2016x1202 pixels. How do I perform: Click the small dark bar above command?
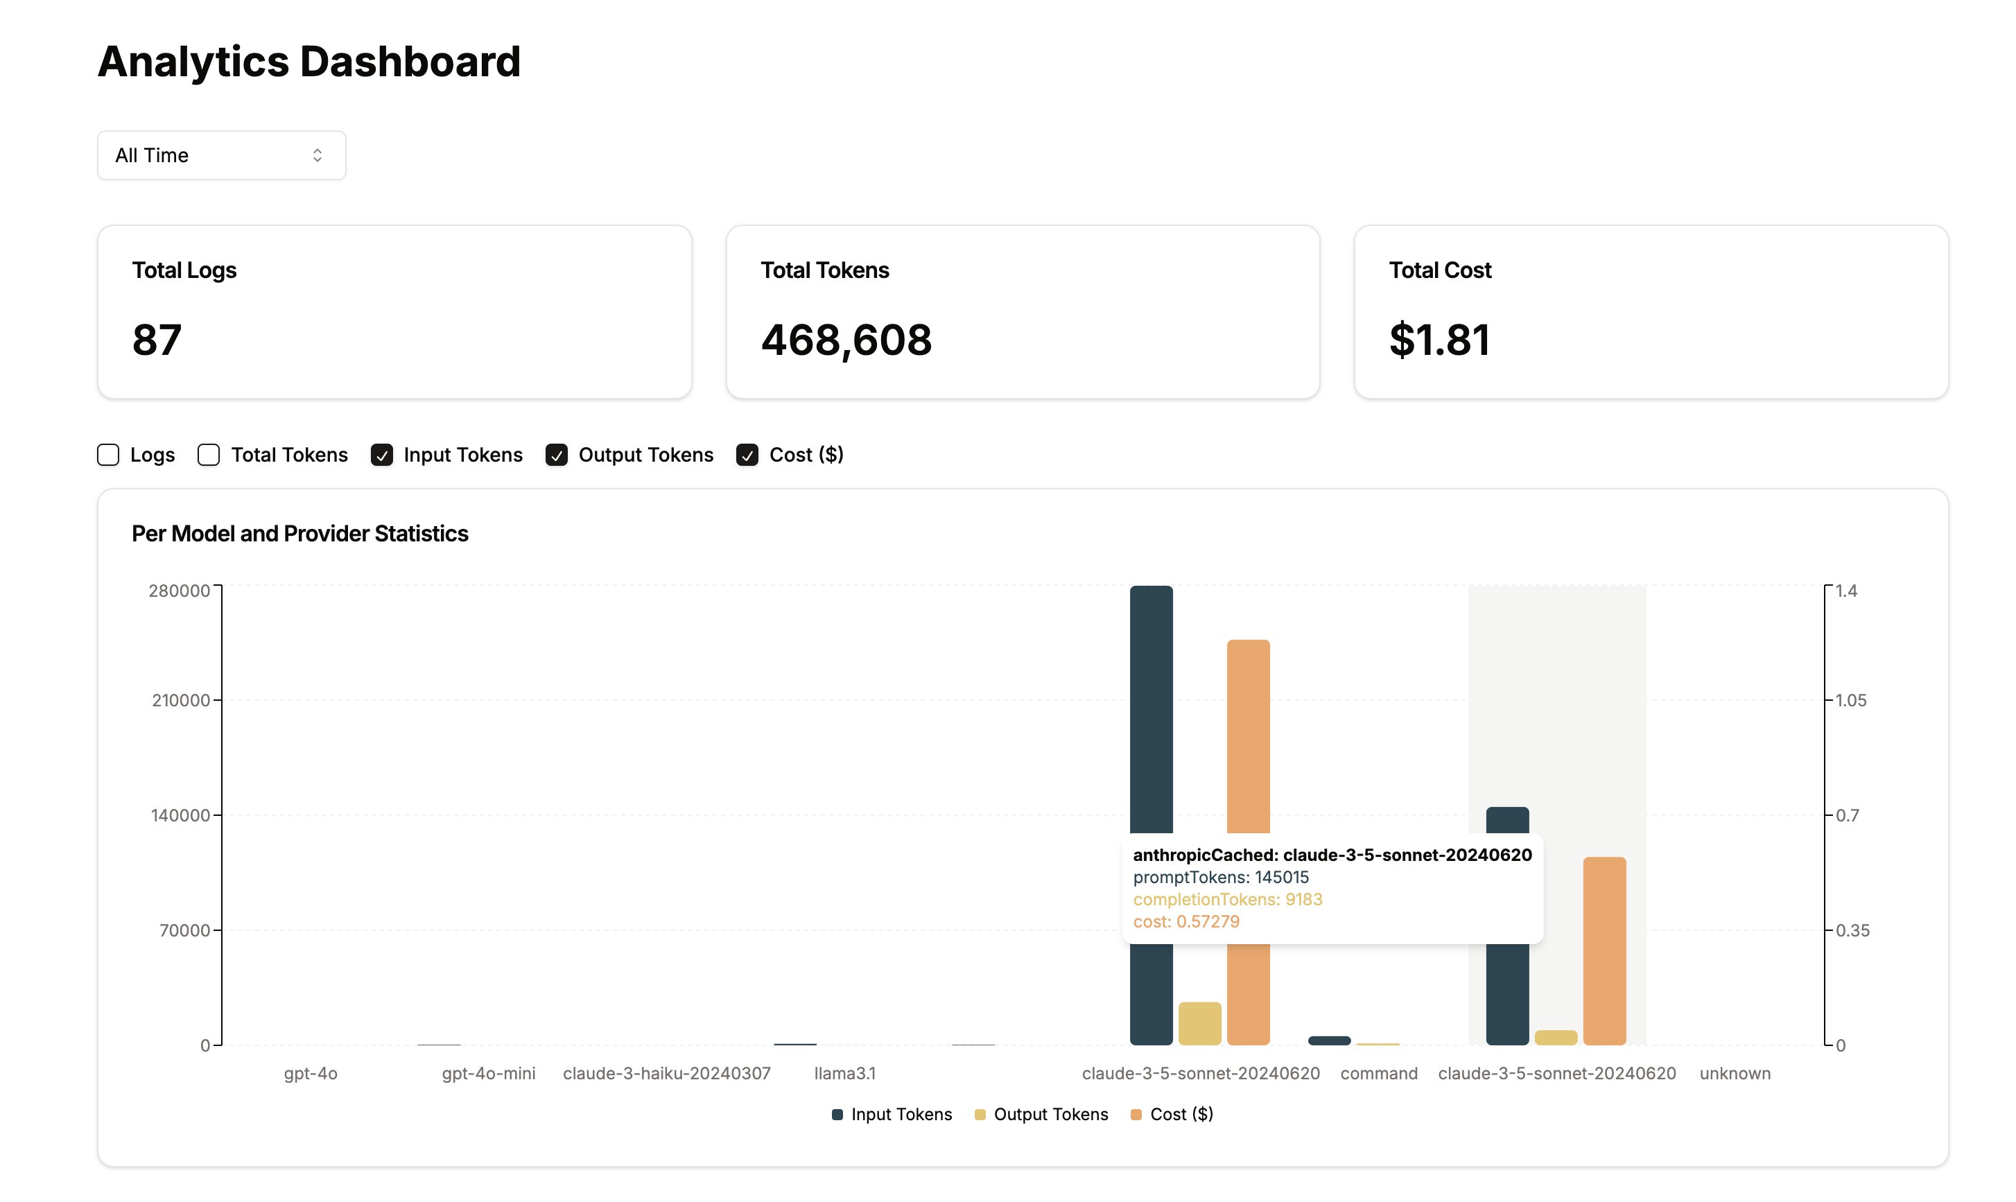(x=1329, y=1040)
